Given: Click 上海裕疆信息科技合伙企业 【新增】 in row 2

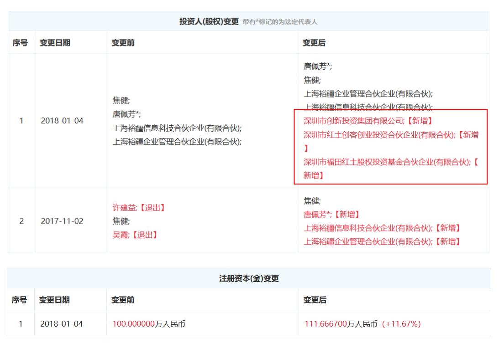Looking at the screenshot, I should pos(382,228).
